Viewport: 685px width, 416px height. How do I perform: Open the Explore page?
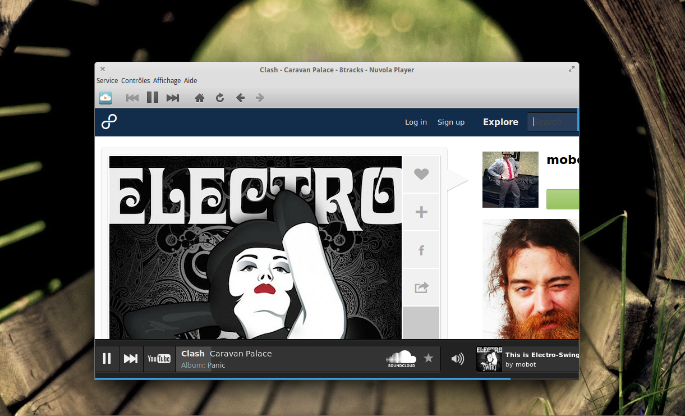(500, 122)
